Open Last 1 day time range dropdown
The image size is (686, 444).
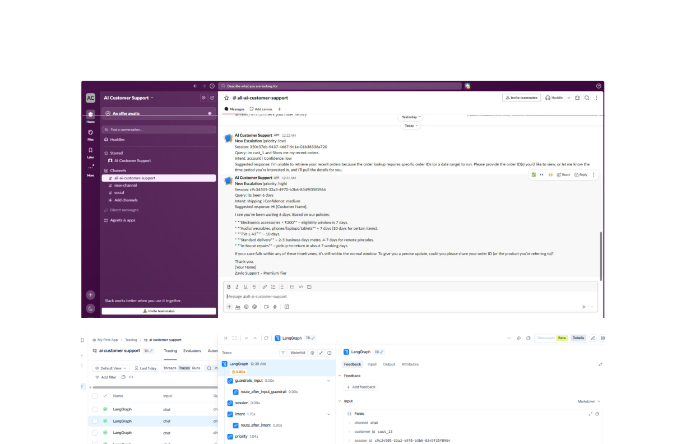pos(146,368)
